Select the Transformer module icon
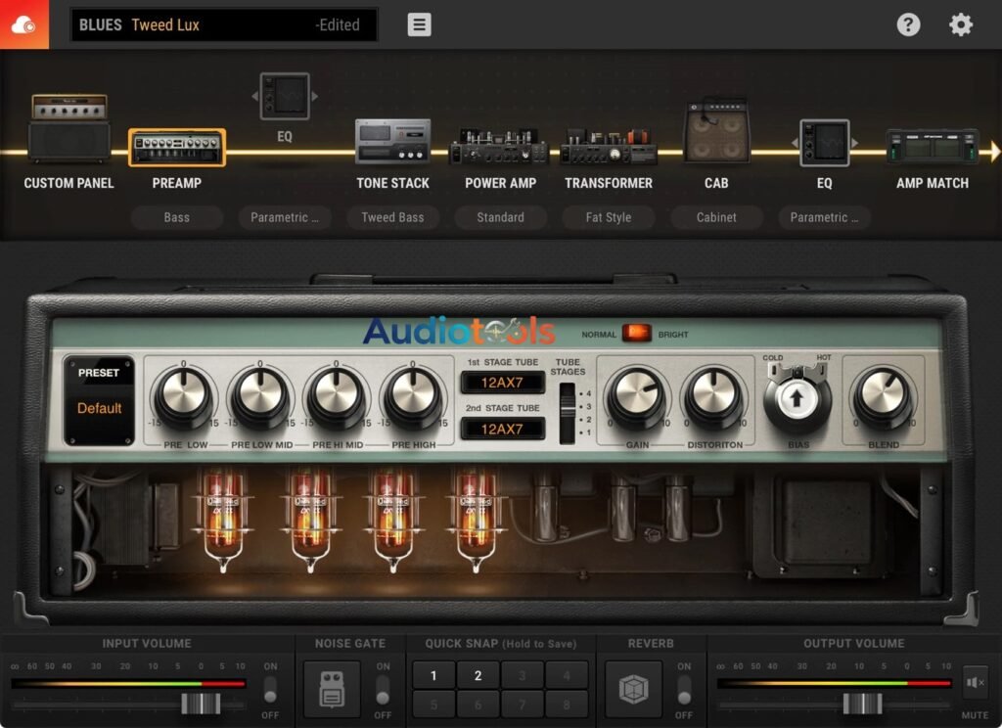This screenshot has height=728, width=1002. pos(608,147)
